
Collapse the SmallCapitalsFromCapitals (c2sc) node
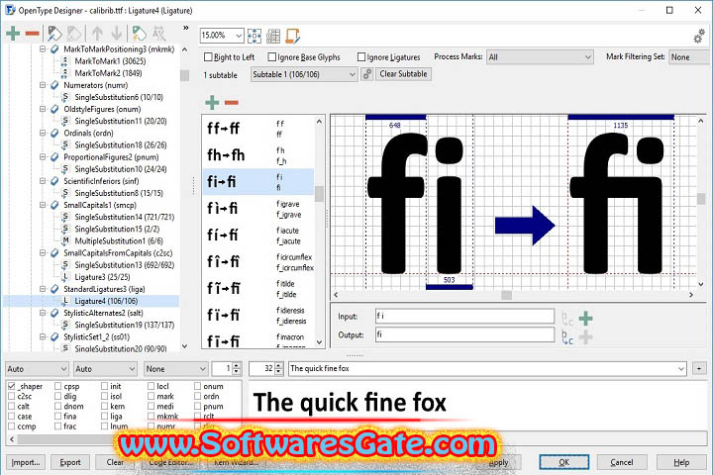coord(43,252)
